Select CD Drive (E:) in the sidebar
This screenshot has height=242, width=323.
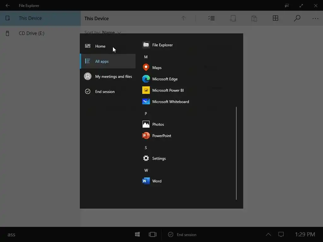pyautogui.click(x=40, y=33)
